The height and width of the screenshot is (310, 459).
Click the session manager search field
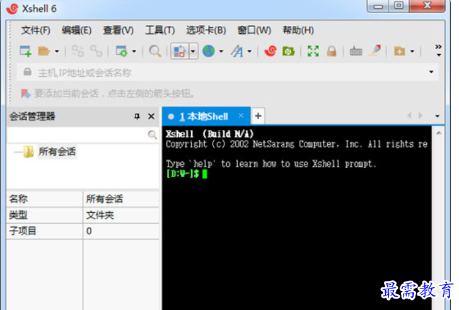coord(78,135)
